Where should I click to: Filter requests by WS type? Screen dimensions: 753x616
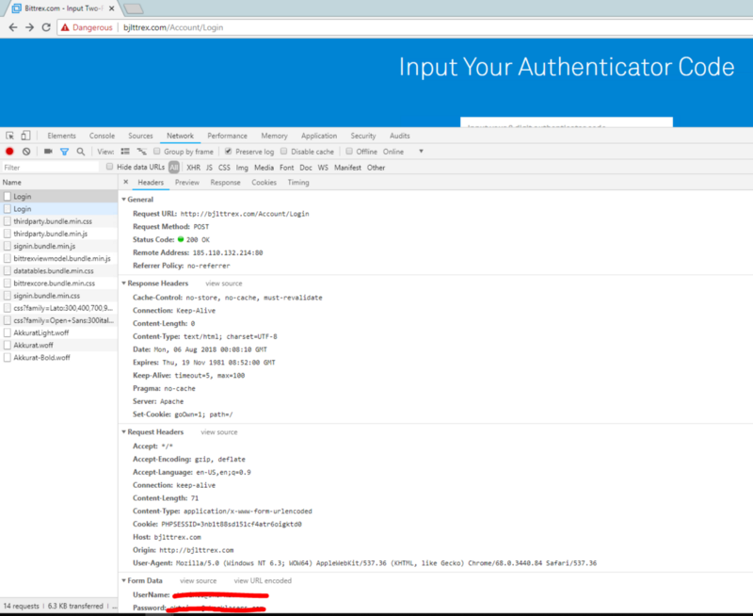pyautogui.click(x=323, y=168)
